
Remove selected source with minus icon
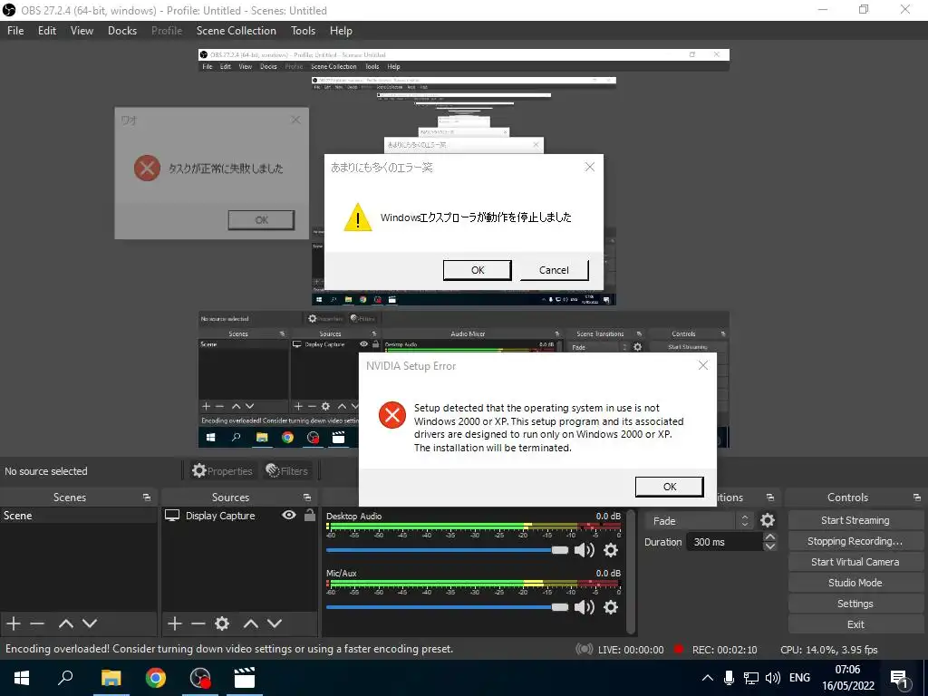[198, 623]
